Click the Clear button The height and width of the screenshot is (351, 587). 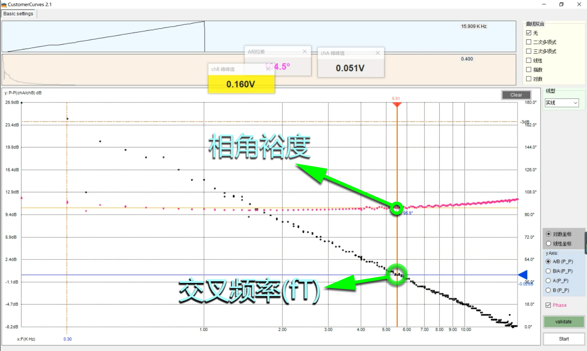[x=516, y=95]
